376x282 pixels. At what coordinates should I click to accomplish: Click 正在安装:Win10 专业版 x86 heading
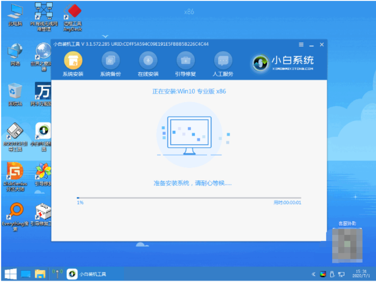pyautogui.click(x=189, y=92)
